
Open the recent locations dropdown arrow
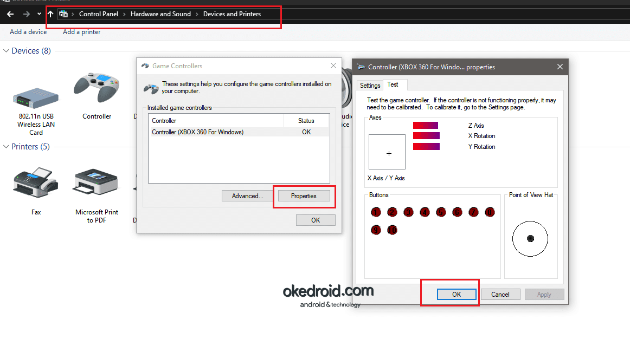coord(39,14)
